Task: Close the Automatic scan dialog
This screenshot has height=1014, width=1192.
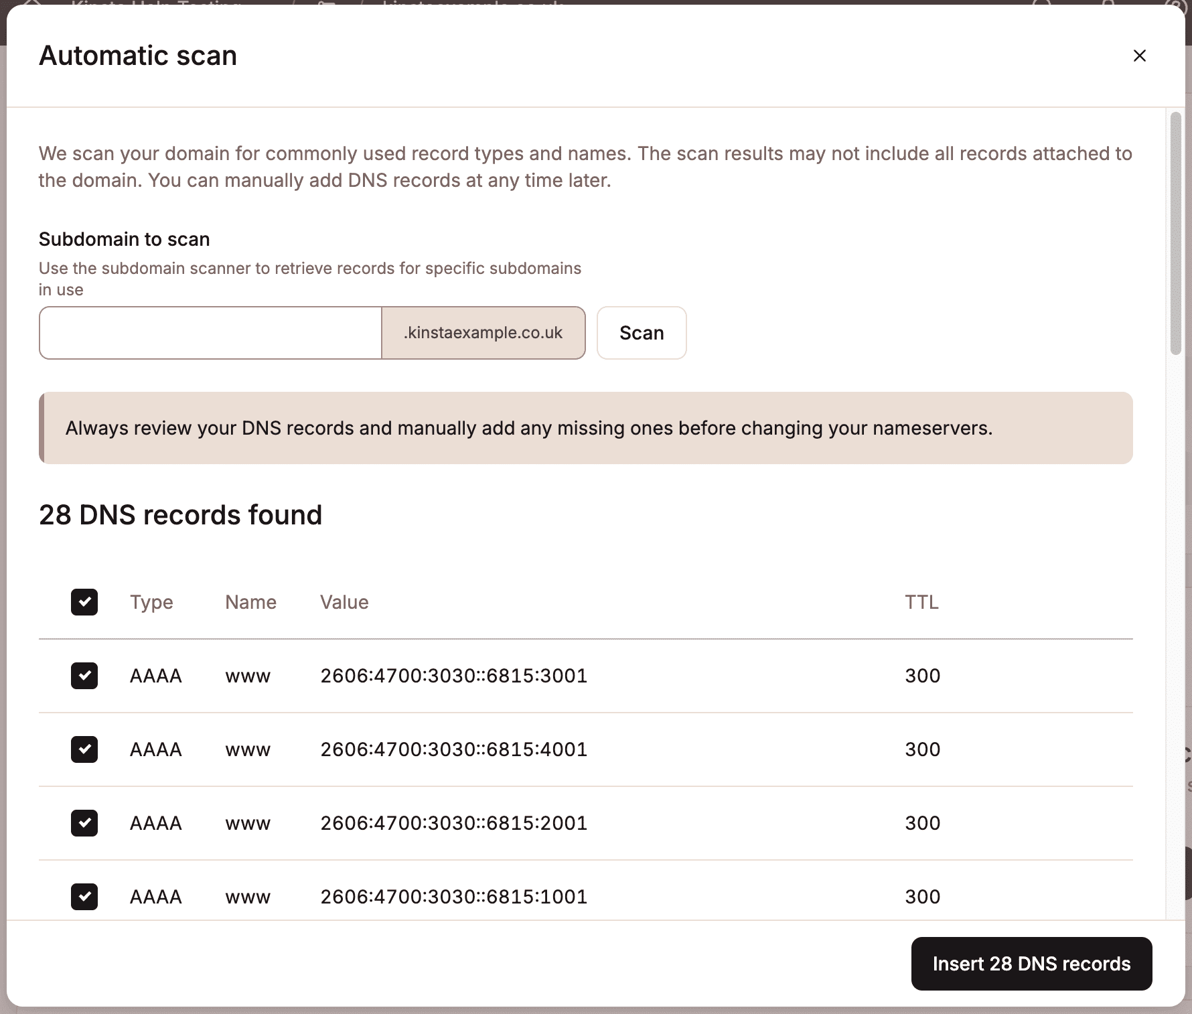Action: tap(1139, 56)
